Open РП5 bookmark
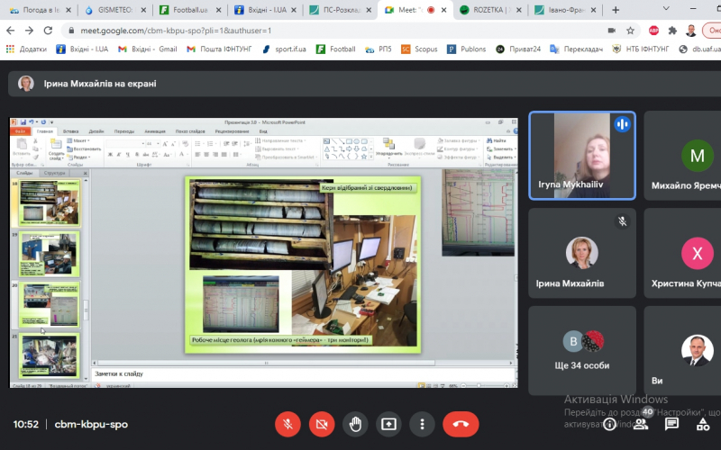 tap(378, 49)
